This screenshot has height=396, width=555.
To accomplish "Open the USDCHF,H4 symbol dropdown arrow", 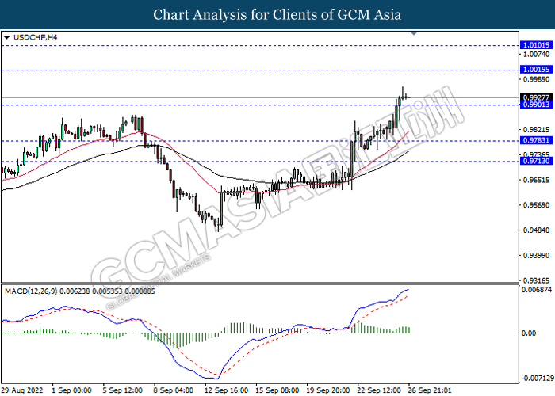I will point(6,37).
